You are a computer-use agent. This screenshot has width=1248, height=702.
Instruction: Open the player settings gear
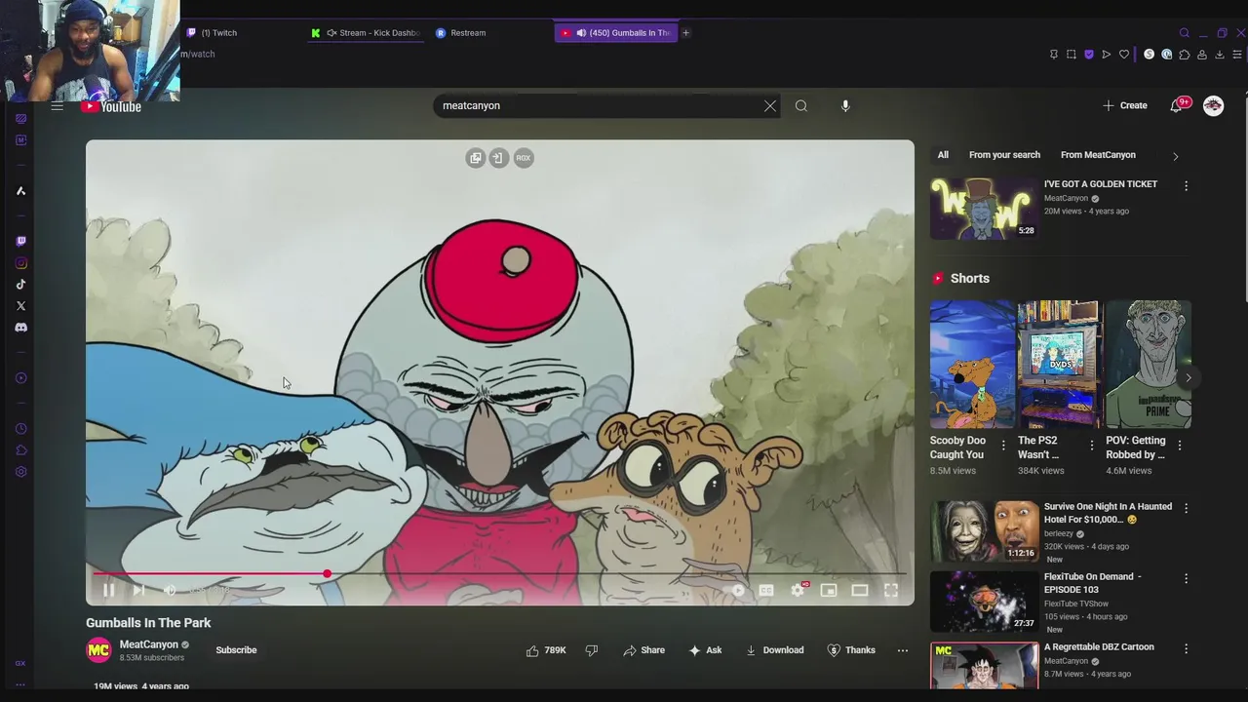pos(798,590)
